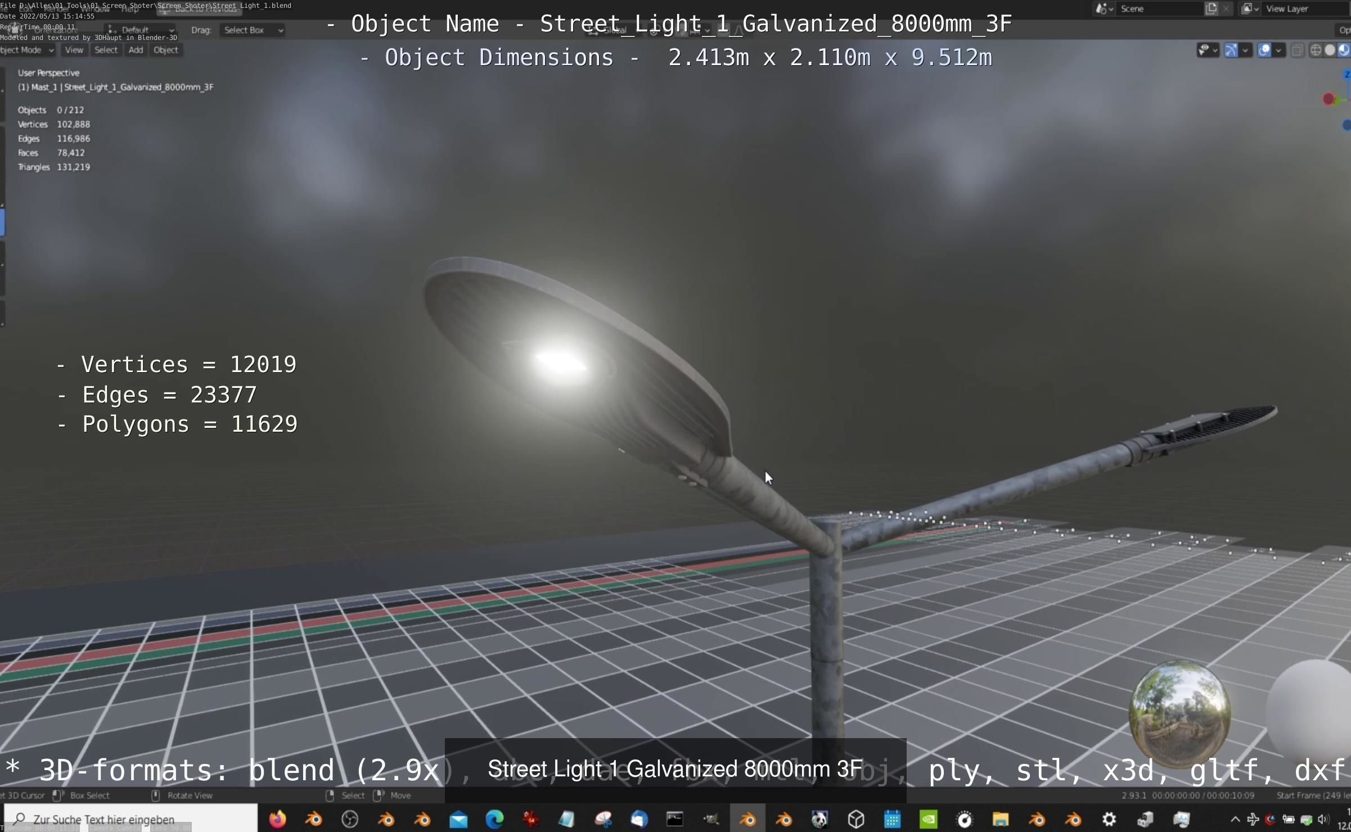Viewport: 1351px width, 832px height.
Task: Open Windows Settings gear in the taskbar
Action: point(1109,820)
